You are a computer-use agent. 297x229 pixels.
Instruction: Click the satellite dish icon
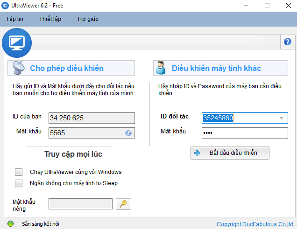pyautogui.click(x=18, y=68)
